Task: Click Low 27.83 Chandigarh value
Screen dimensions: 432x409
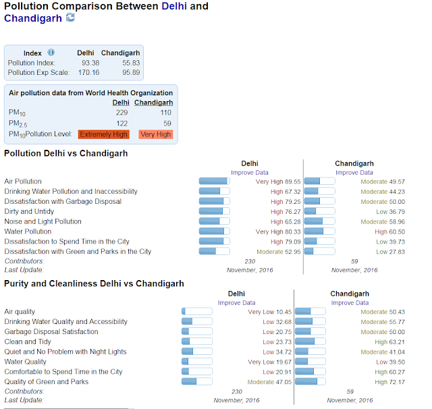Action: [390, 252]
